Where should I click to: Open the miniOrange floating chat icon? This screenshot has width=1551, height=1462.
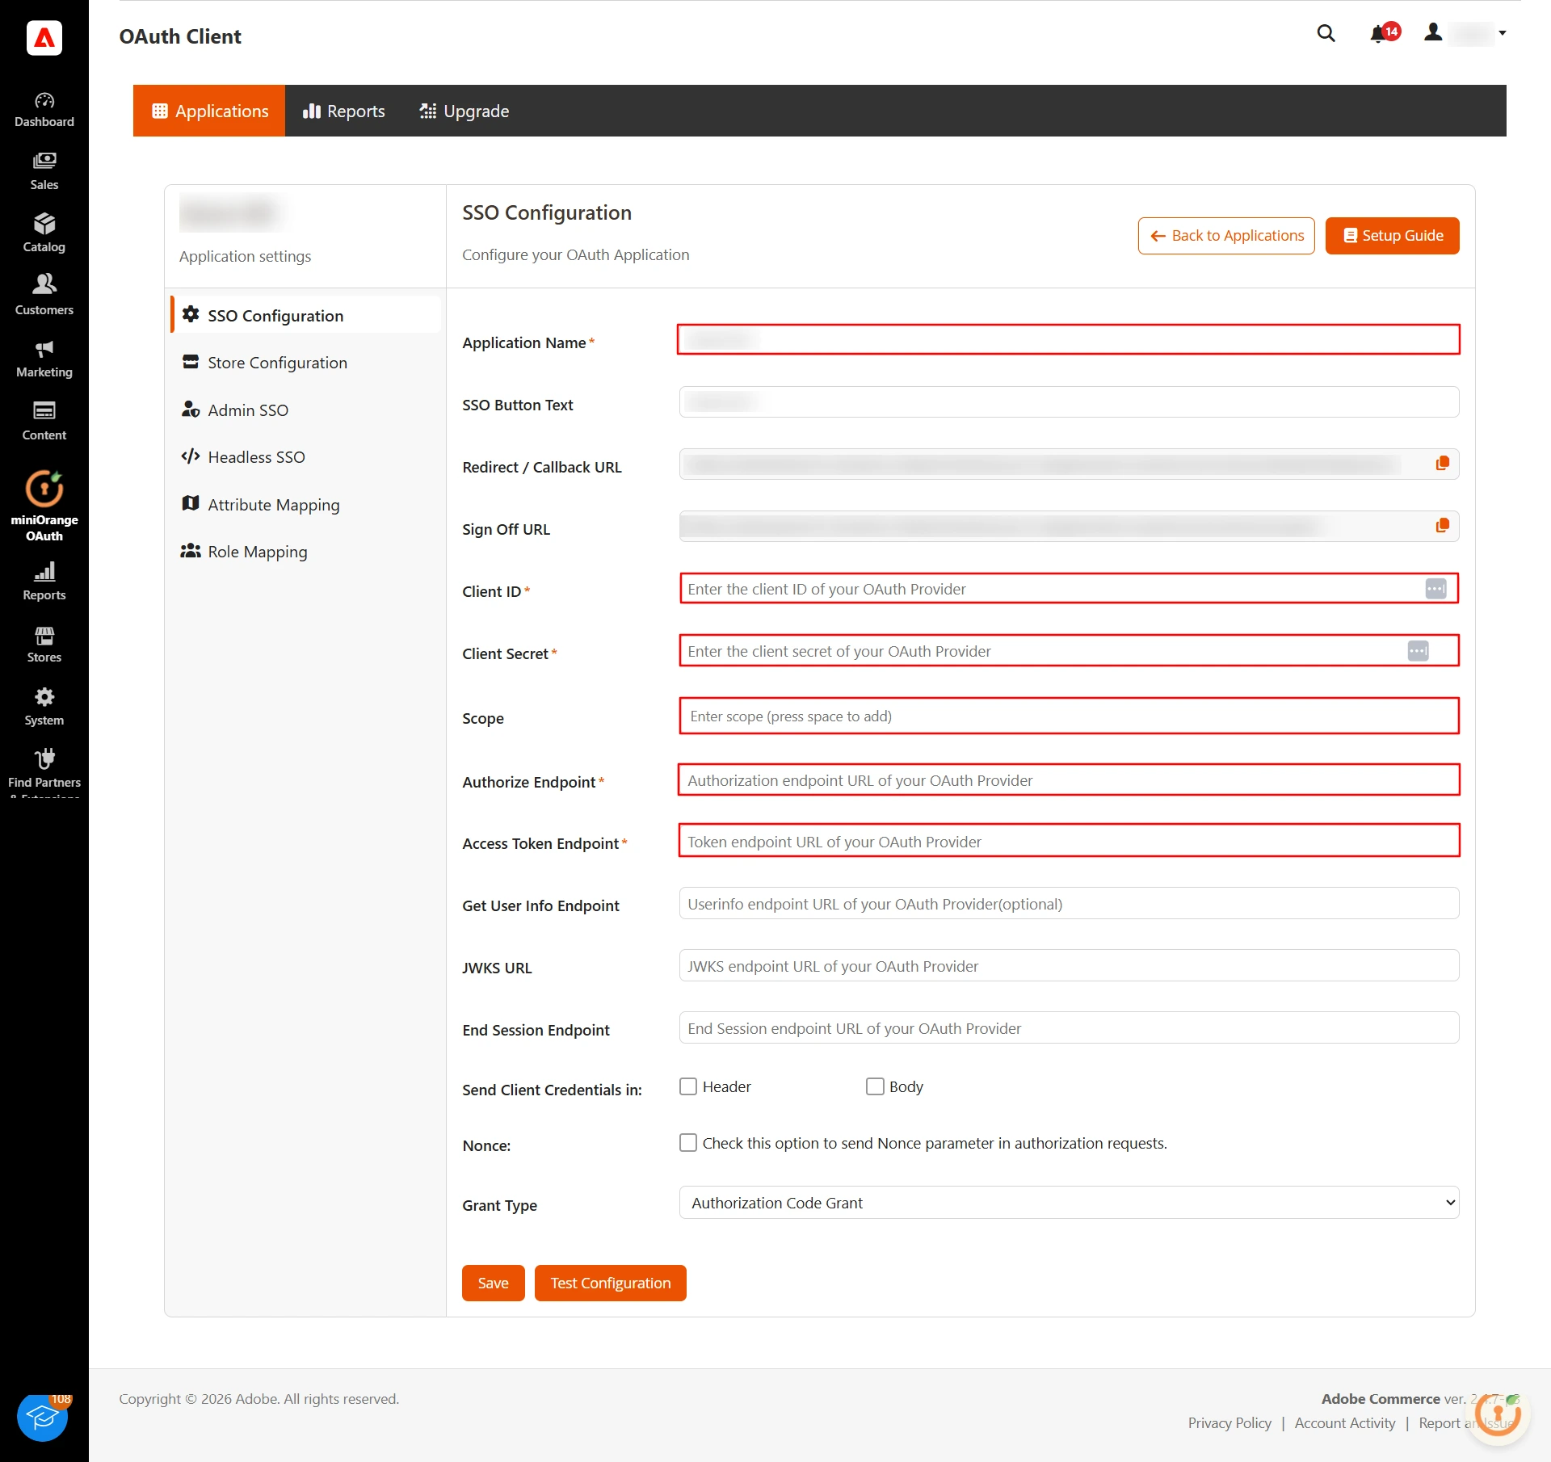click(1498, 1414)
